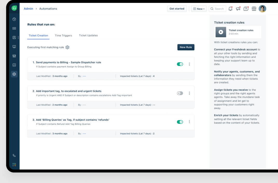Click the three dots beside Contacts icon
Image resolution: width=278 pixels, height=183 pixels.
(x=18, y=38)
